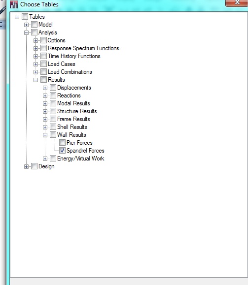
Task: Expand the Frame Results node
Action: [x=45, y=119]
